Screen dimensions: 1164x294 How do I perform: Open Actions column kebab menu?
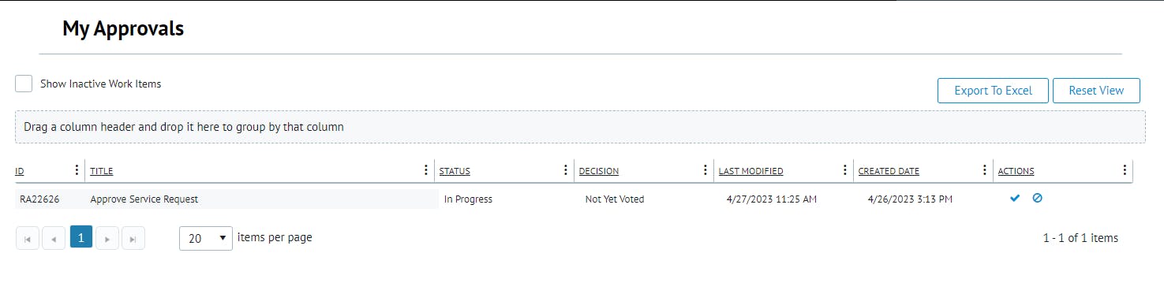click(x=1125, y=170)
